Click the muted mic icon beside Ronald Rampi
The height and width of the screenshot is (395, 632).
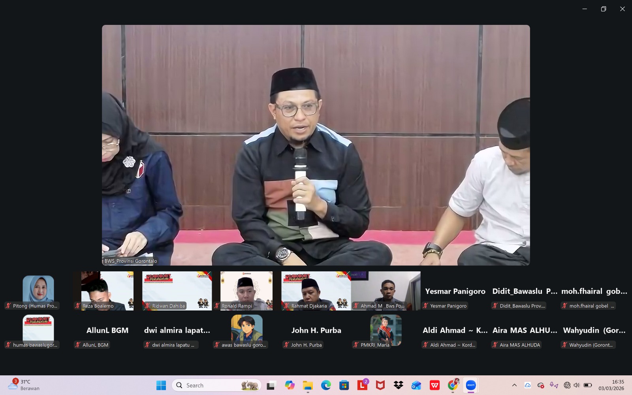click(x=217, y=306)
